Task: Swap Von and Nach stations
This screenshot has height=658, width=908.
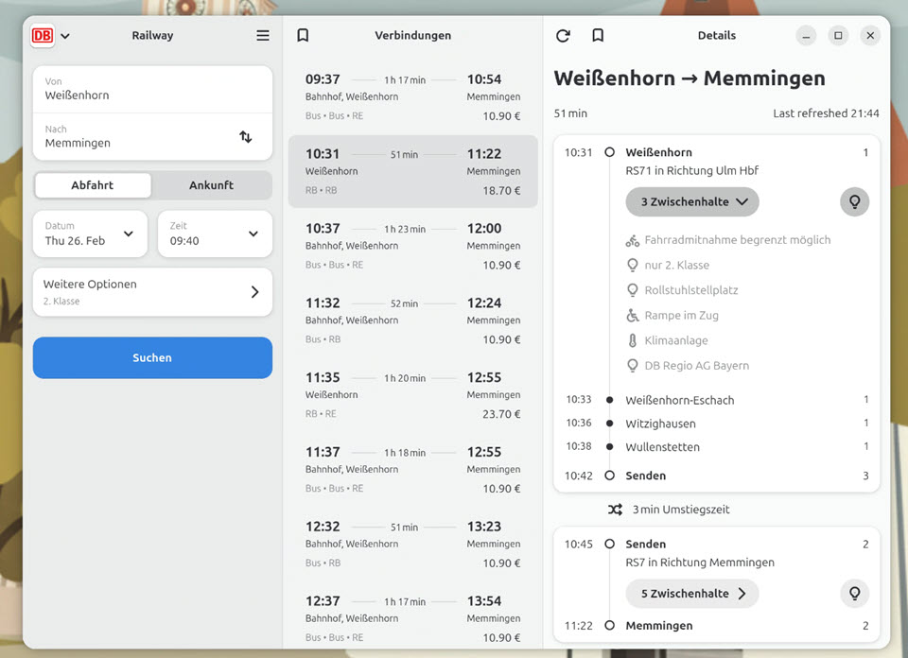Action: [246, 136]
